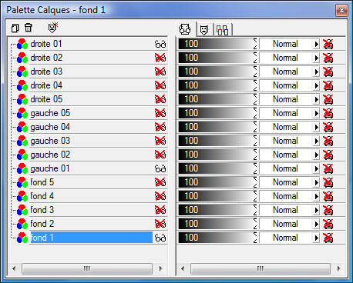Open blend mode menu for droite 04
353x283 pixels.
pos(316,85)
